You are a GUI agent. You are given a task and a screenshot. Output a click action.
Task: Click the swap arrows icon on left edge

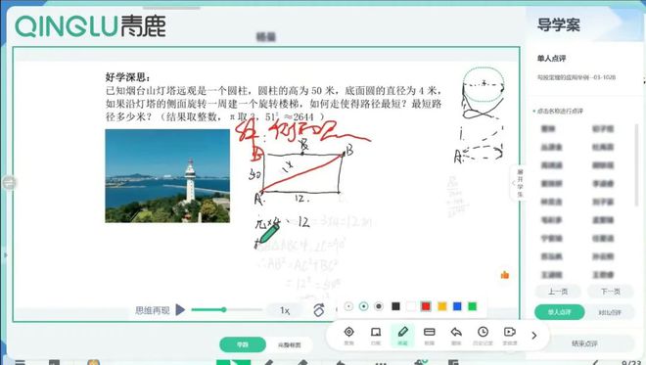click(x=9, y=182)
